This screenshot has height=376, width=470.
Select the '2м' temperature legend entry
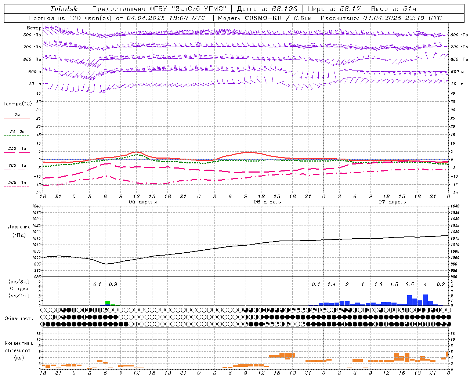(17, 115)
